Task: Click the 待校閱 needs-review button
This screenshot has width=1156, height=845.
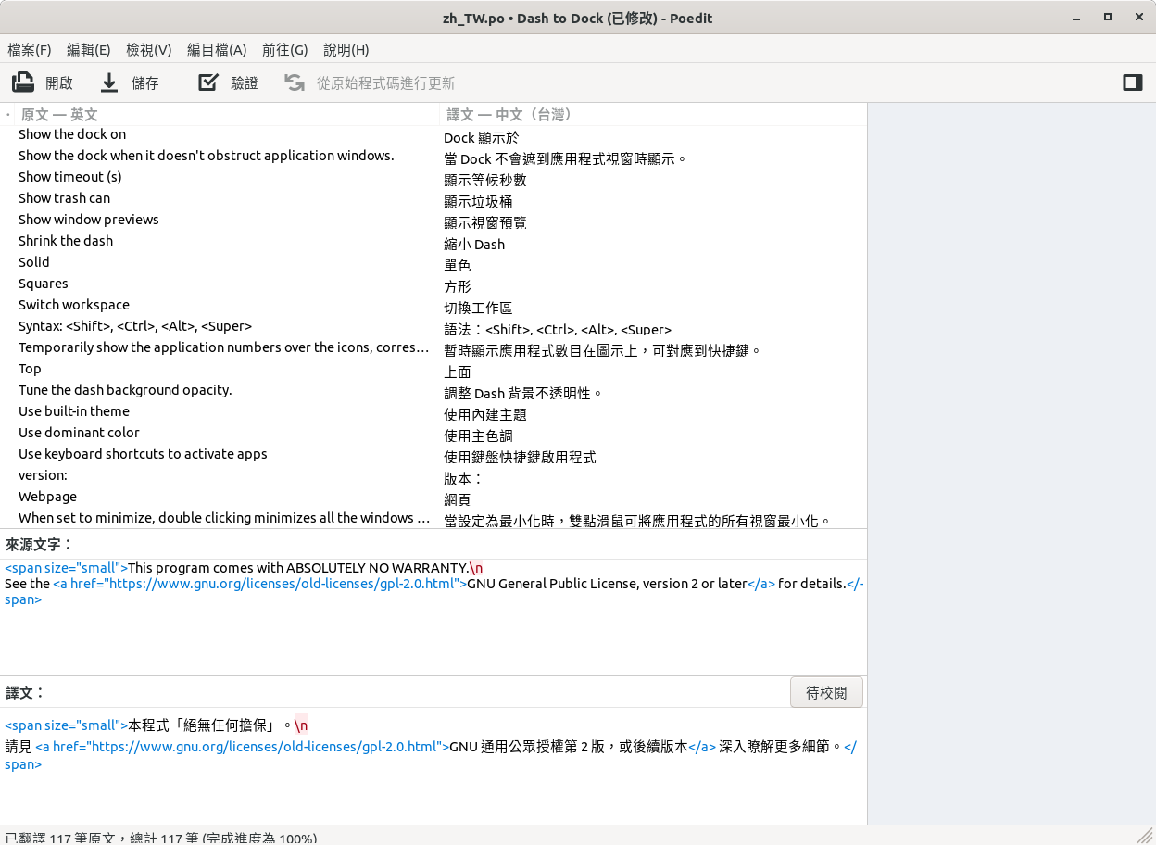Action: tap(826, 692)
